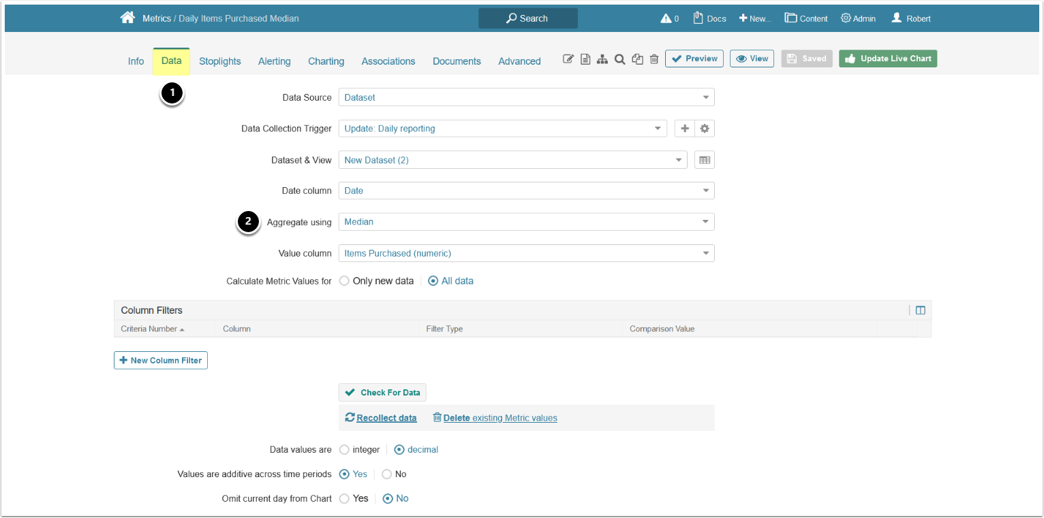Switch to the Documents tab
This screenshot has height=518, width=1044.
click(x=457, y=61)
